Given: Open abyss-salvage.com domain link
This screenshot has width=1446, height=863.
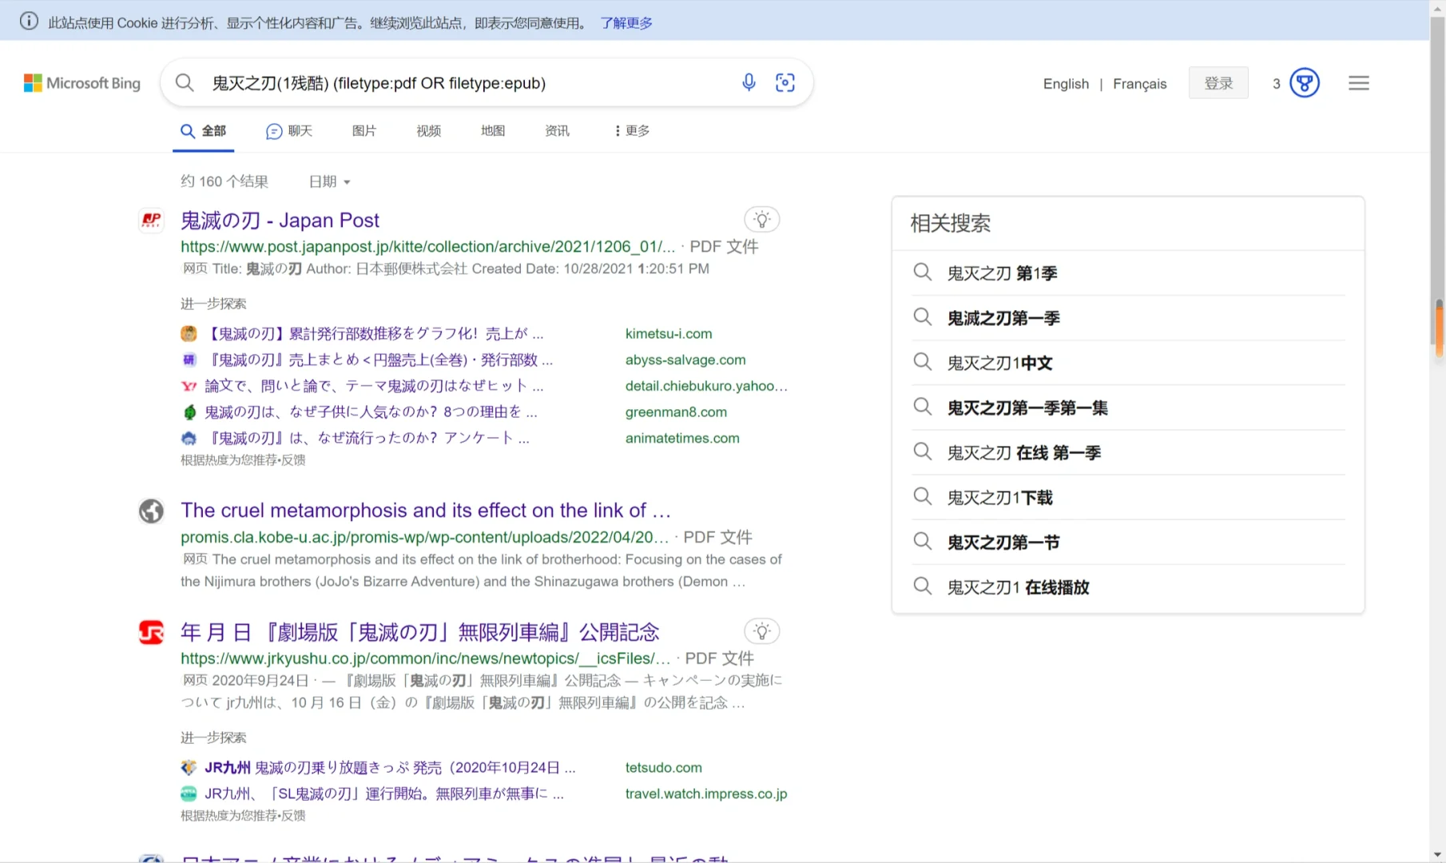Looking at the screenshot, I should [685, 360].
